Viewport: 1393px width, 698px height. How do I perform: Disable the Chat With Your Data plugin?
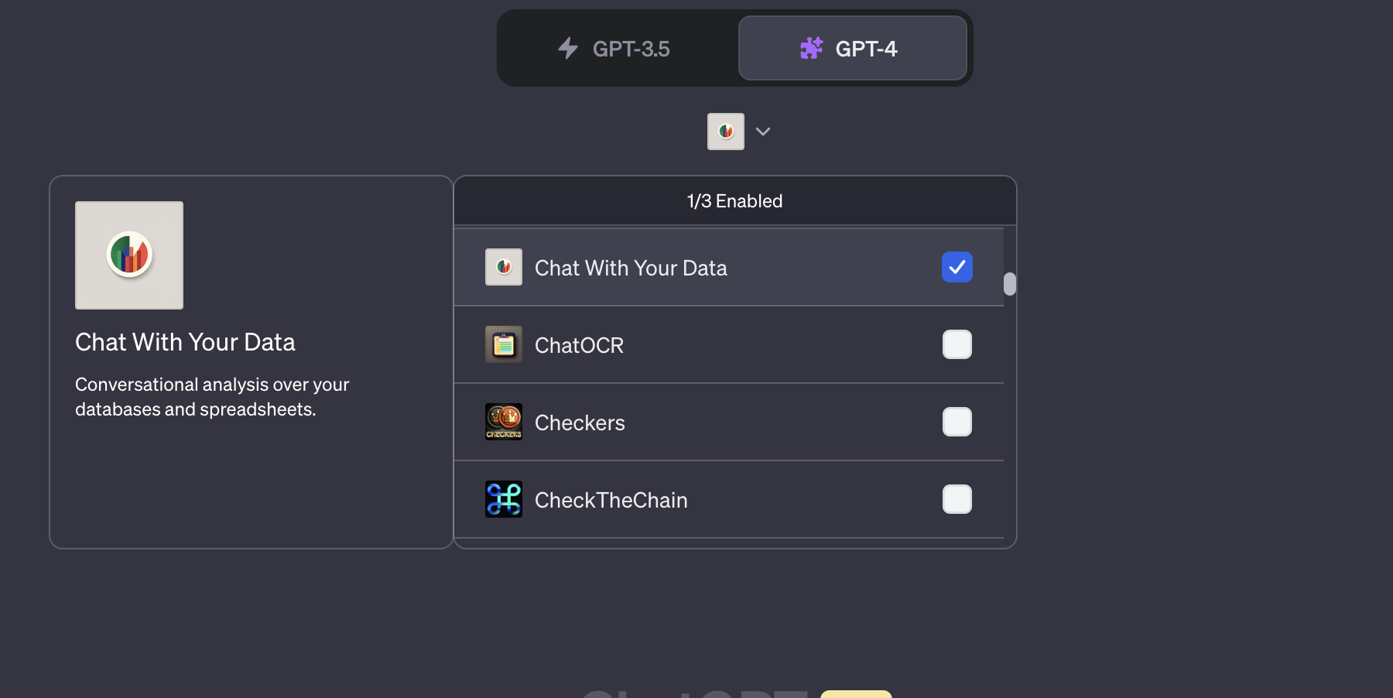(957, 267)
